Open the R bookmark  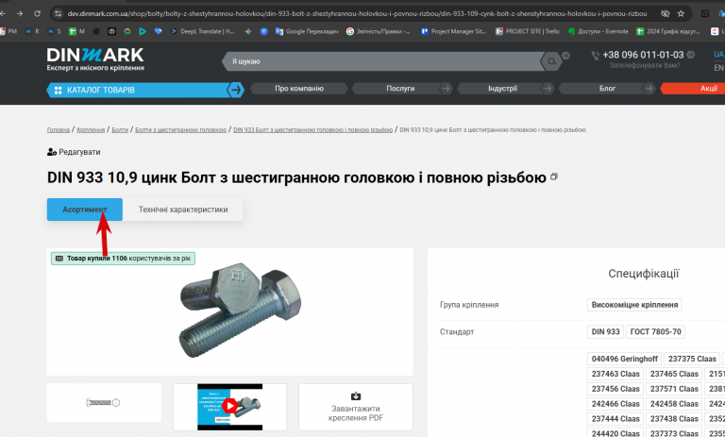[x=32, y=31]
